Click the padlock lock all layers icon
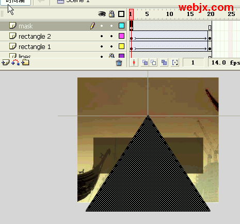 click(111, 14)
